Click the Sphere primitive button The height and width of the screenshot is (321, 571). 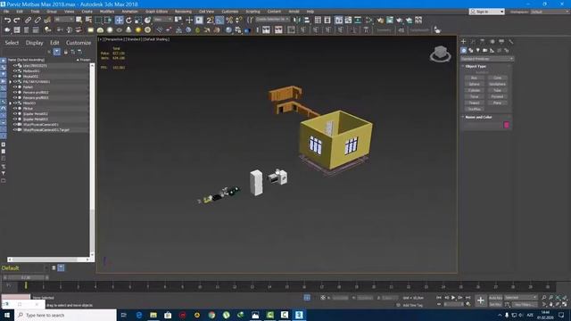tap(474, 84)
